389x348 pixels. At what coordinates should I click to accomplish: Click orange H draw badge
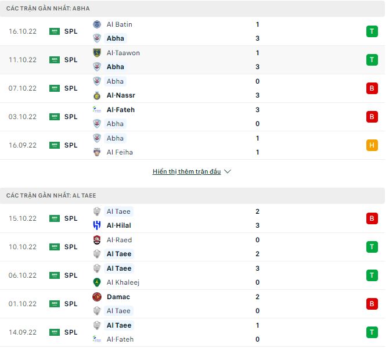(371, 145)
